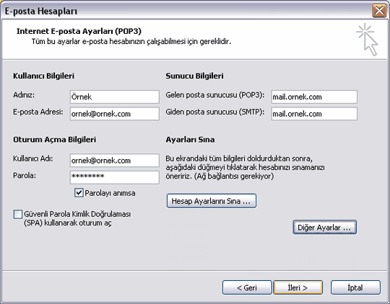Toggle the Parolayı anımsa checkbox
Screen dimensions: 390x304
(79, 192)
